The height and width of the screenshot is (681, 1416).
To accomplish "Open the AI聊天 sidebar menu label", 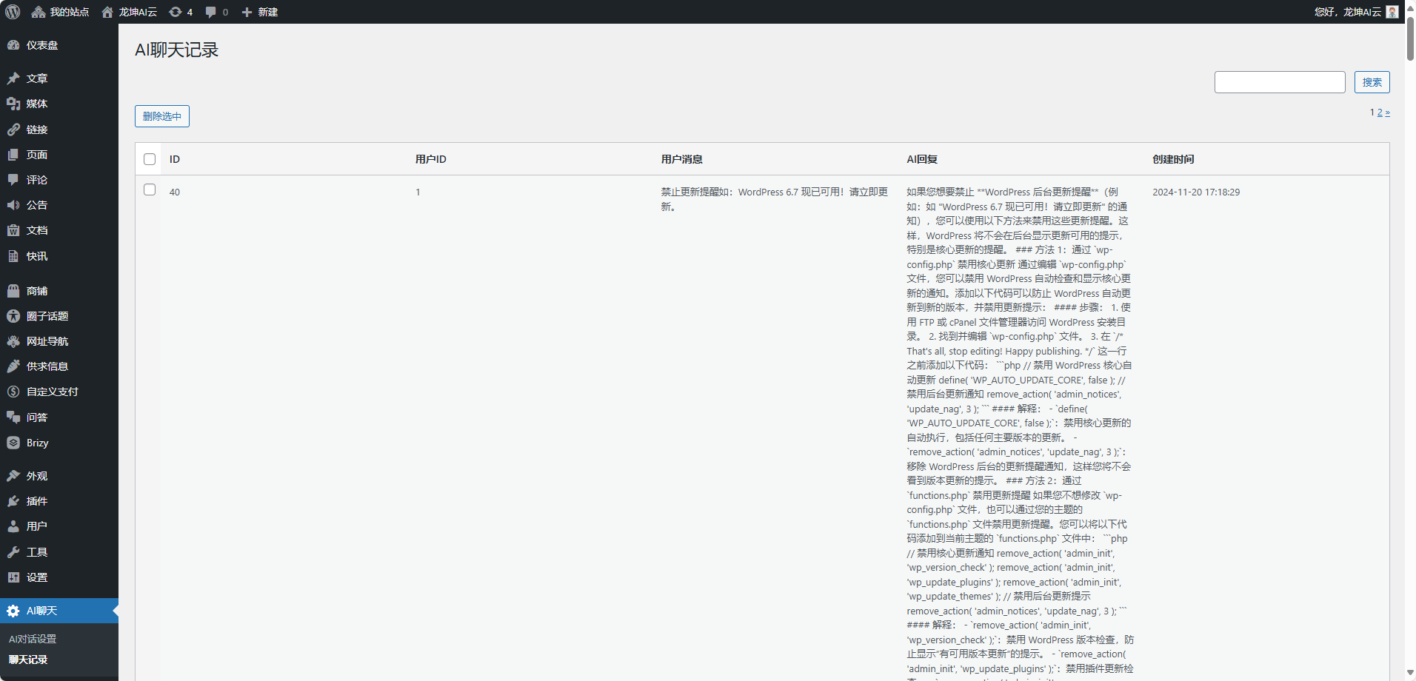I will pos(41,611).
